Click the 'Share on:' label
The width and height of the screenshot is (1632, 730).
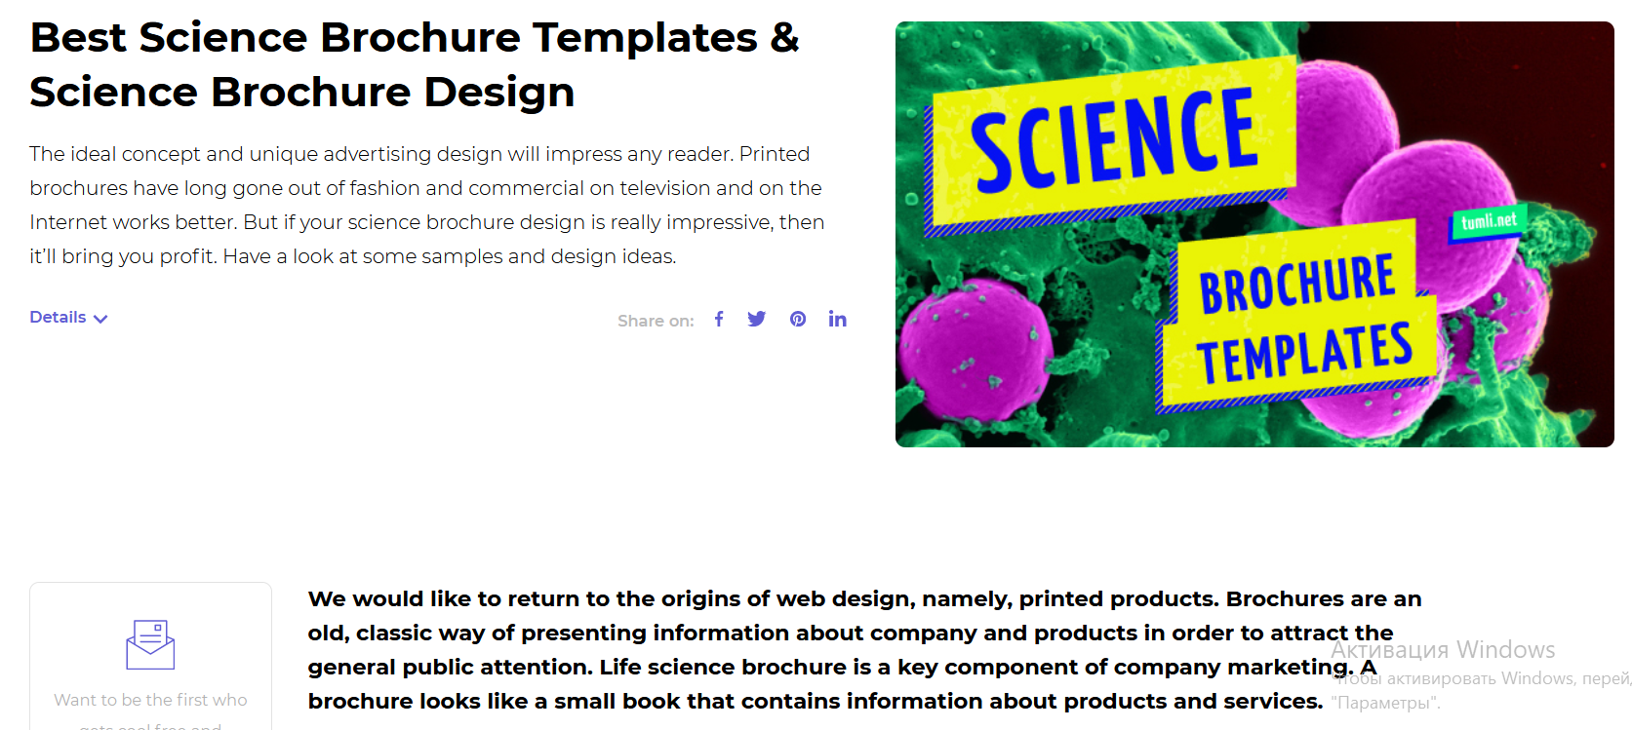click(655, 320)
